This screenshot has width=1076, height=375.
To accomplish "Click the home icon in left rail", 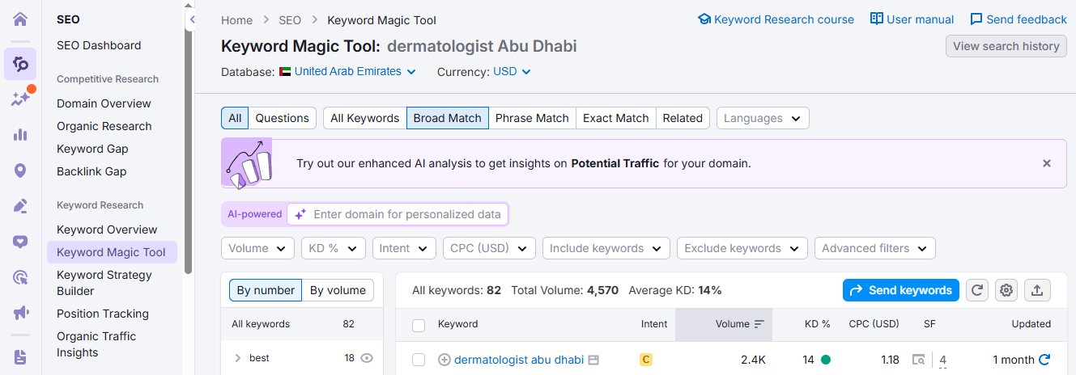I will [x=20, y=19].
